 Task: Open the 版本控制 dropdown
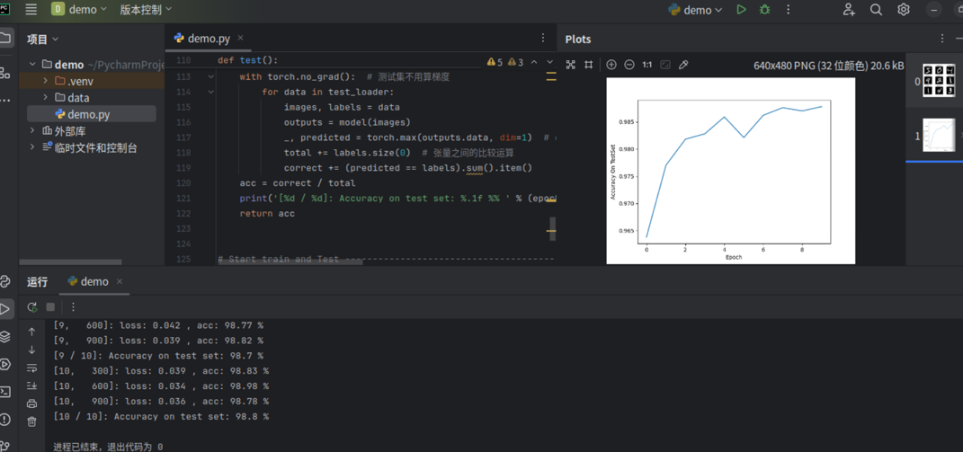pos(147,9)
